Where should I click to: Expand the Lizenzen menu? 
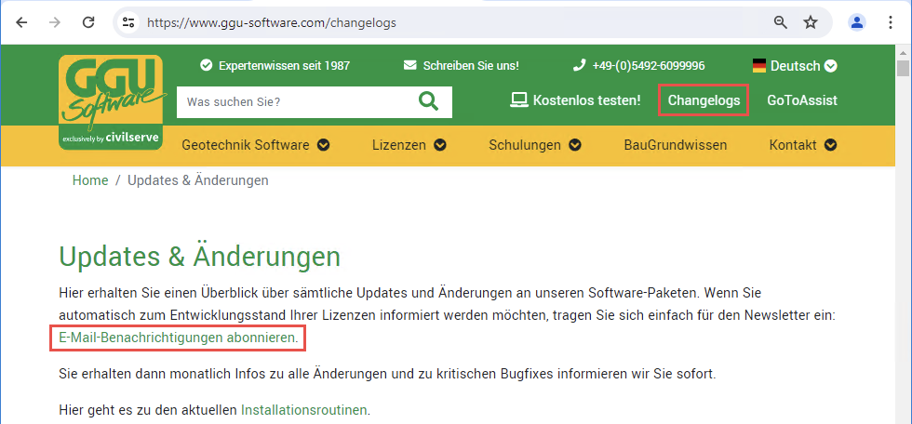pos(409,145)
